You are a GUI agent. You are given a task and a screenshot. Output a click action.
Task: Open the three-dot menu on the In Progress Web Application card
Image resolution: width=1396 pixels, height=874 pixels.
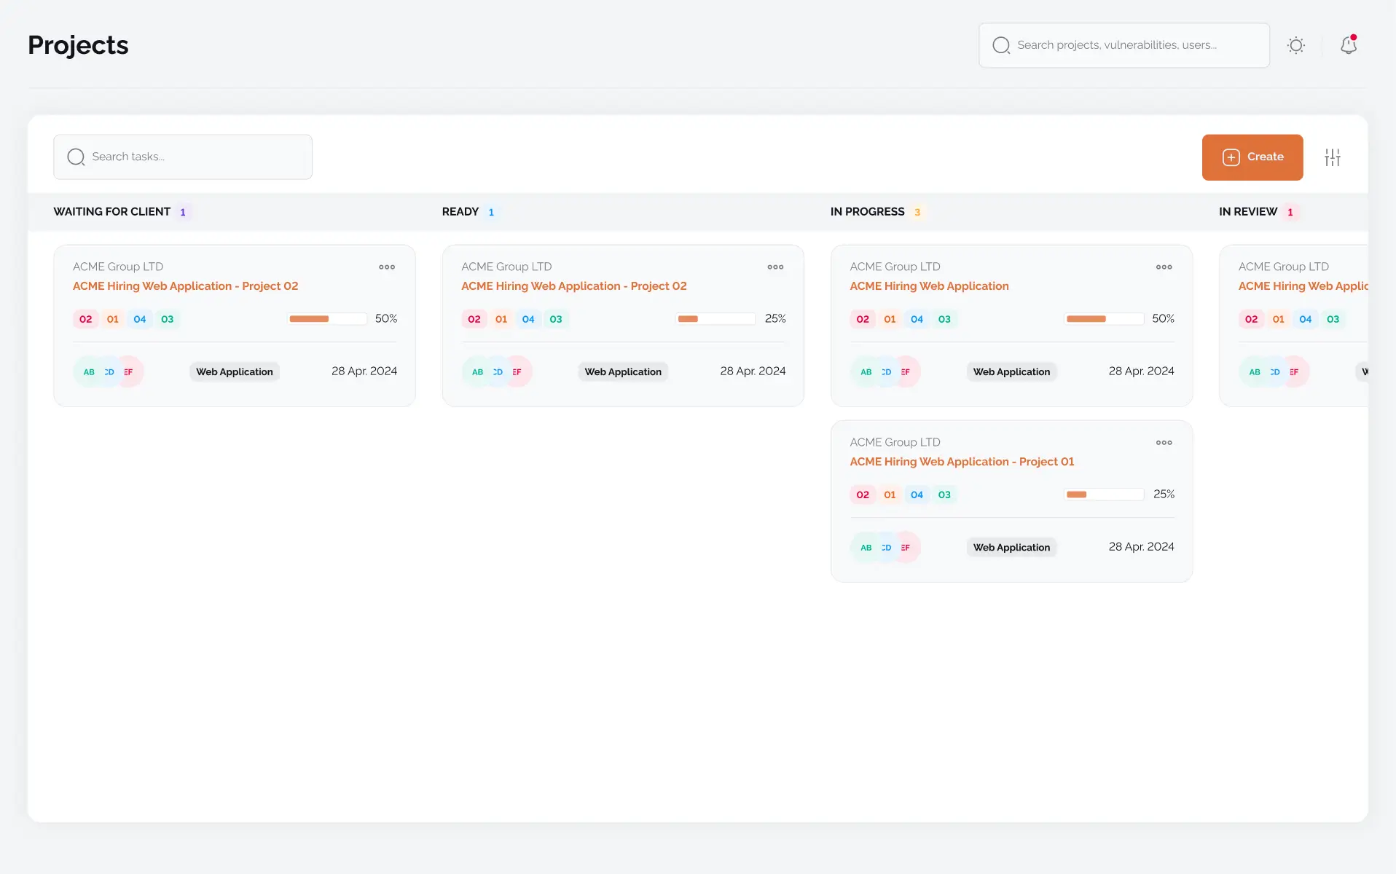point(1164,267)
